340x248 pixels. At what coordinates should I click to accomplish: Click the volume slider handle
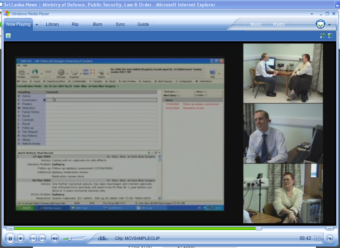pos(70,238)
